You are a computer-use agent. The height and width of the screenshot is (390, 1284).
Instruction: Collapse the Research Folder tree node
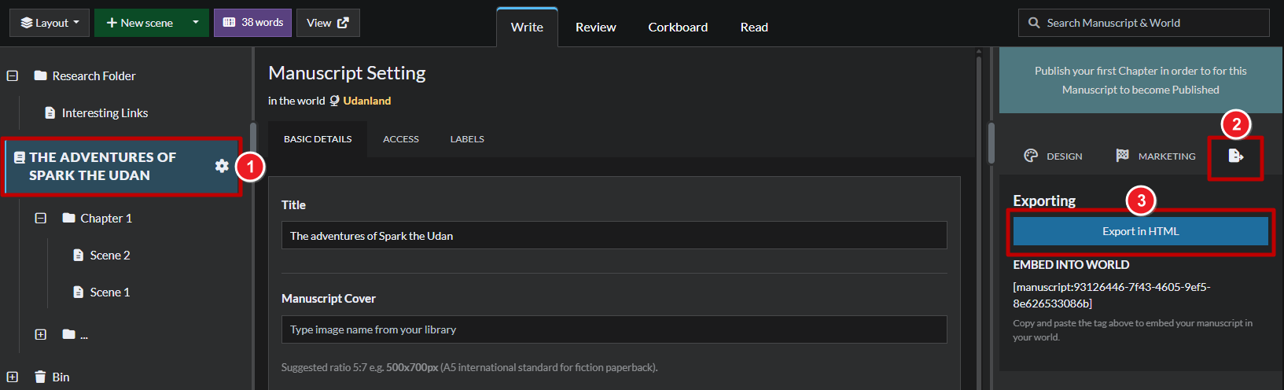[x=13, y=75]
